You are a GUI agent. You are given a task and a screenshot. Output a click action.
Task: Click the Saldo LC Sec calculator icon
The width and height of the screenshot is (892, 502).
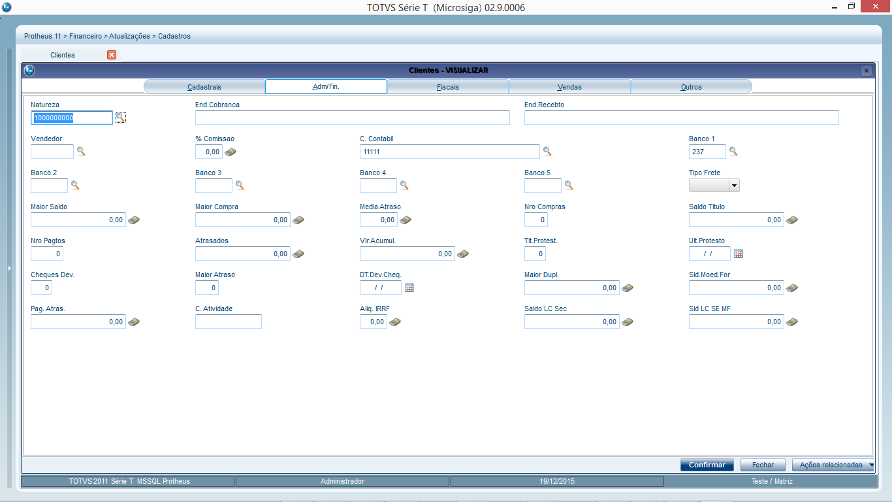pyautogui.click(x=628, y=322)
